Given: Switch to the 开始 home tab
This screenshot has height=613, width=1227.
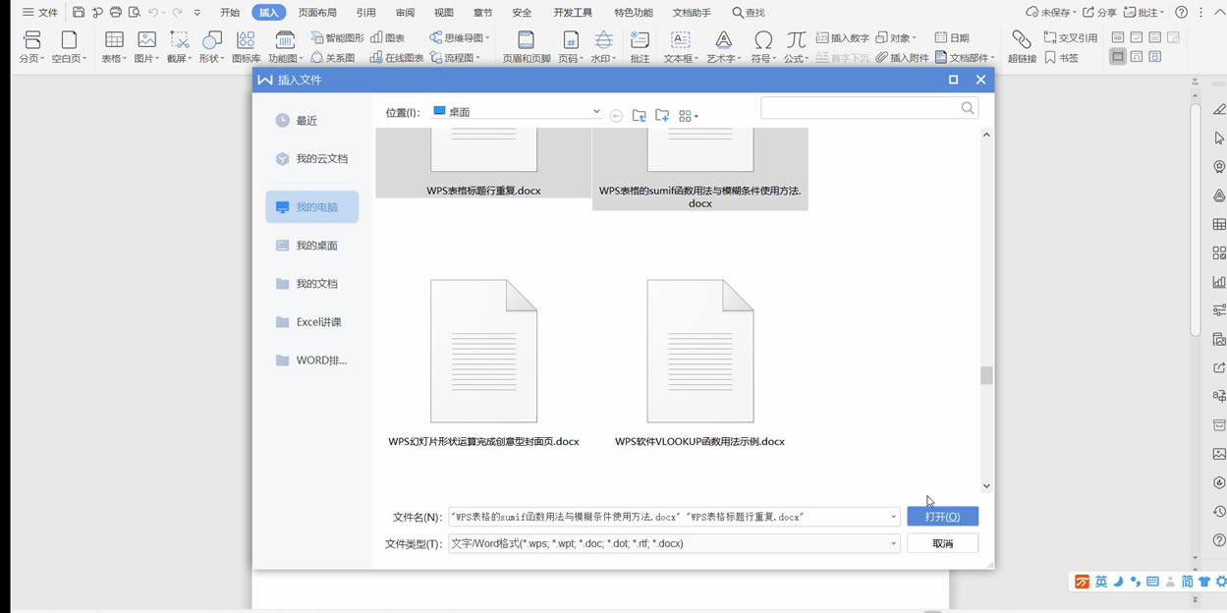Looking at the screenshot, I should click(x=230, y=13).
